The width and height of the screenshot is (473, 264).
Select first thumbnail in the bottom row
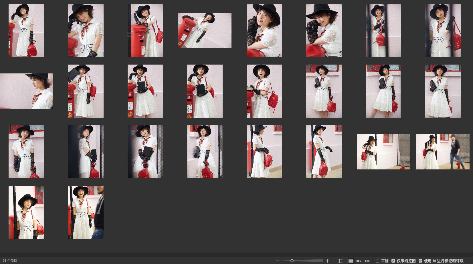pos(26,212)
